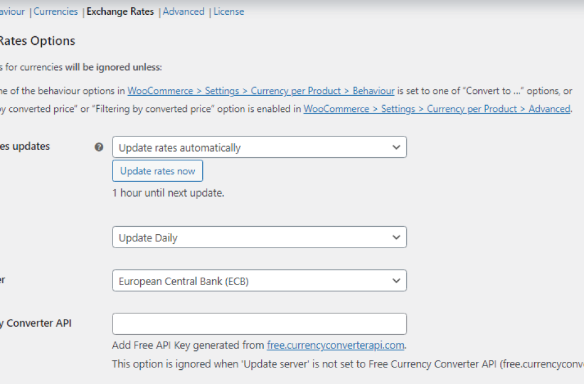Click the chevron on the Update Daily dropdown
This screenshot has width=584, height=384.
[397, 237]
